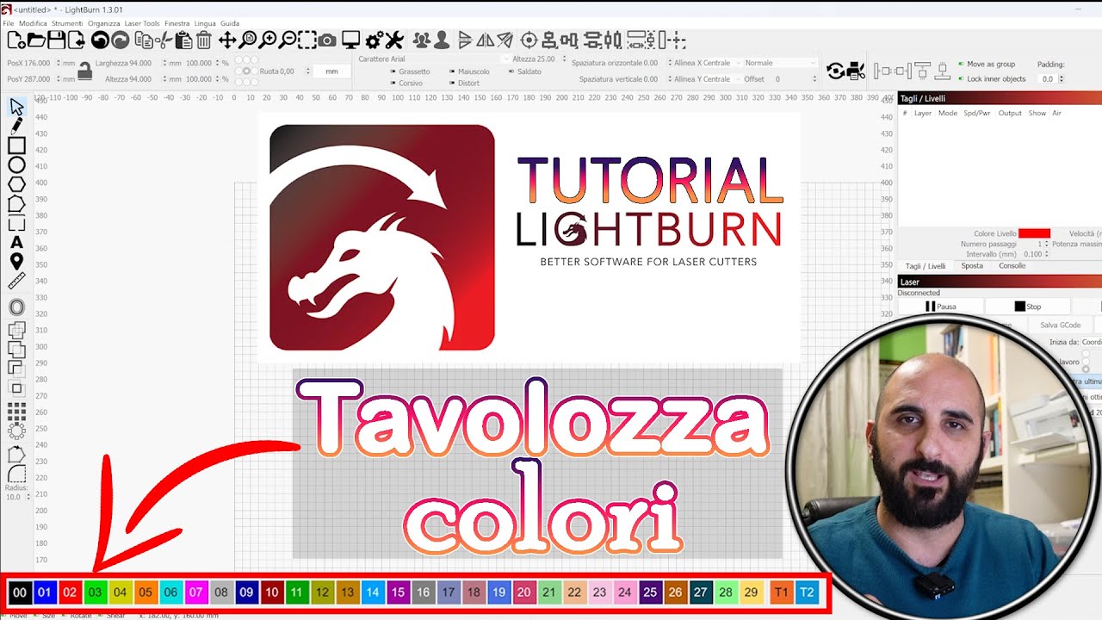1102x620 pixels.
Task: Click the Align centers target icon
Action: [x=529, y=40]
